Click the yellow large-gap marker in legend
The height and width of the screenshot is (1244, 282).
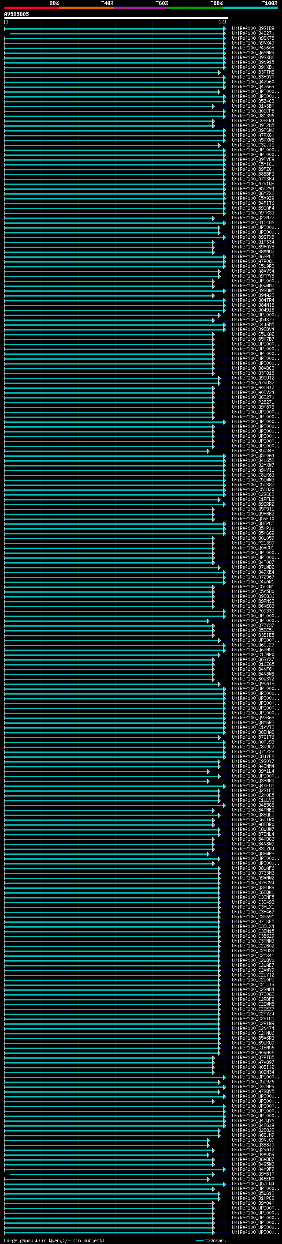click(37, 1240)
